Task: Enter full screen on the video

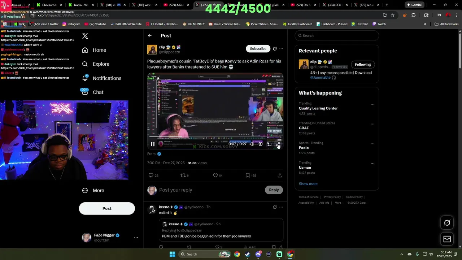Action: [278, 144]
